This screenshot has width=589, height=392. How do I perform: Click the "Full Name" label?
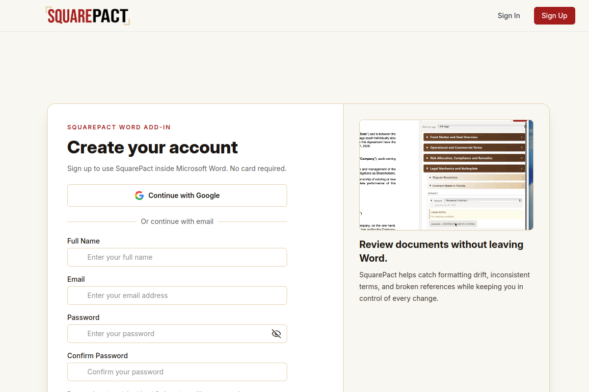83,241
